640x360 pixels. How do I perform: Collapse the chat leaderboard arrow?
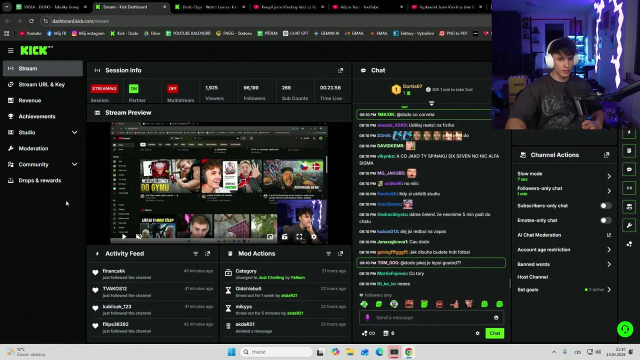tap(431, 103)
